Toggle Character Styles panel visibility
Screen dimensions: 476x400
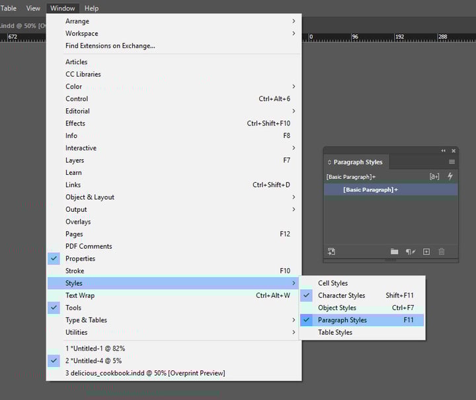341,296
